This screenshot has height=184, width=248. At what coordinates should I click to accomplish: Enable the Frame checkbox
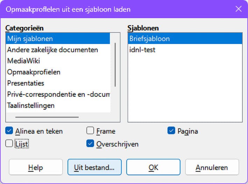click(x=90, y=131)
